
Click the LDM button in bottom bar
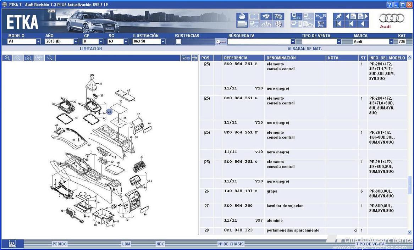[126, 244]
